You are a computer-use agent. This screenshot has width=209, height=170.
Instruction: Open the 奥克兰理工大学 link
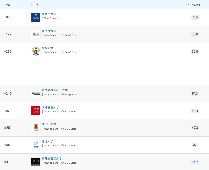[52, 158]
